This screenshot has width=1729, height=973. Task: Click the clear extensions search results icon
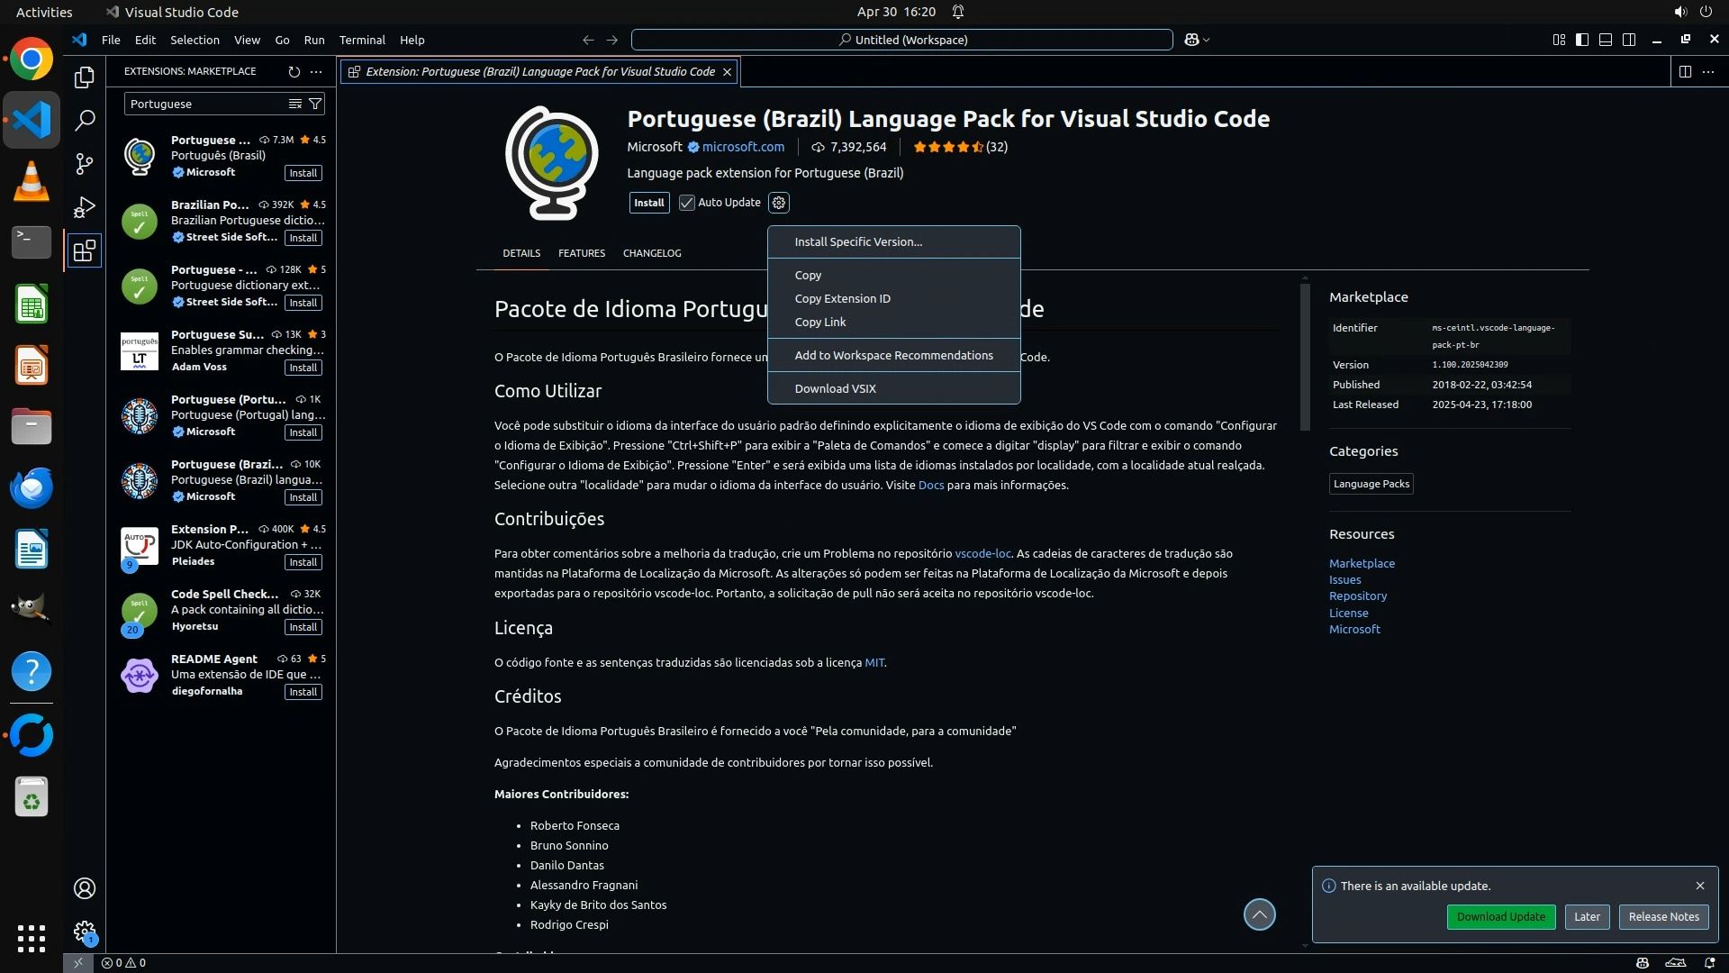point(294,104)
